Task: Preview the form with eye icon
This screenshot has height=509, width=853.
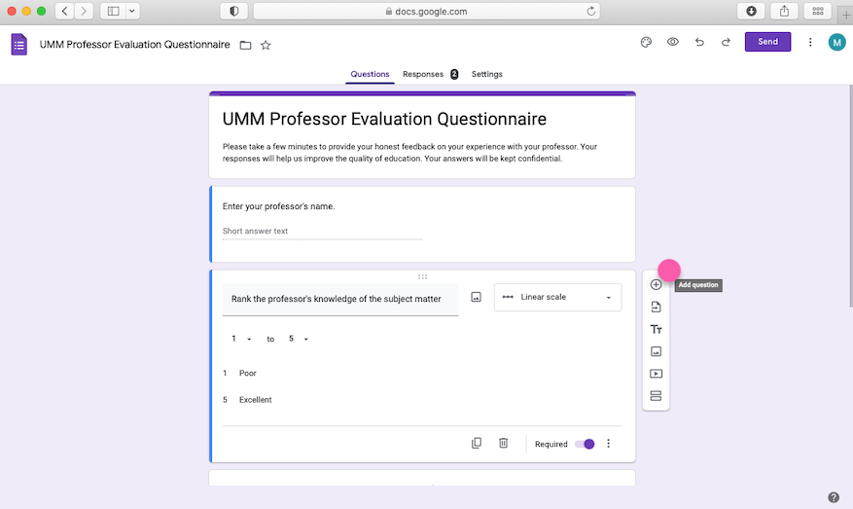Action: point(672,42)
